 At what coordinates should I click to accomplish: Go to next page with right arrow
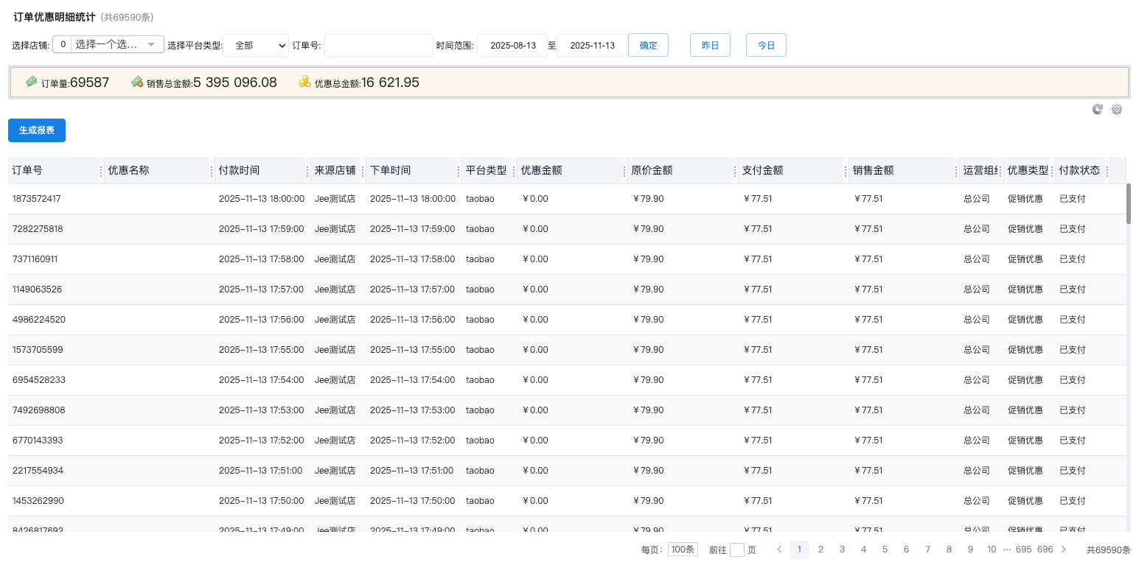pyautogui.click(x=1063, y=550)
